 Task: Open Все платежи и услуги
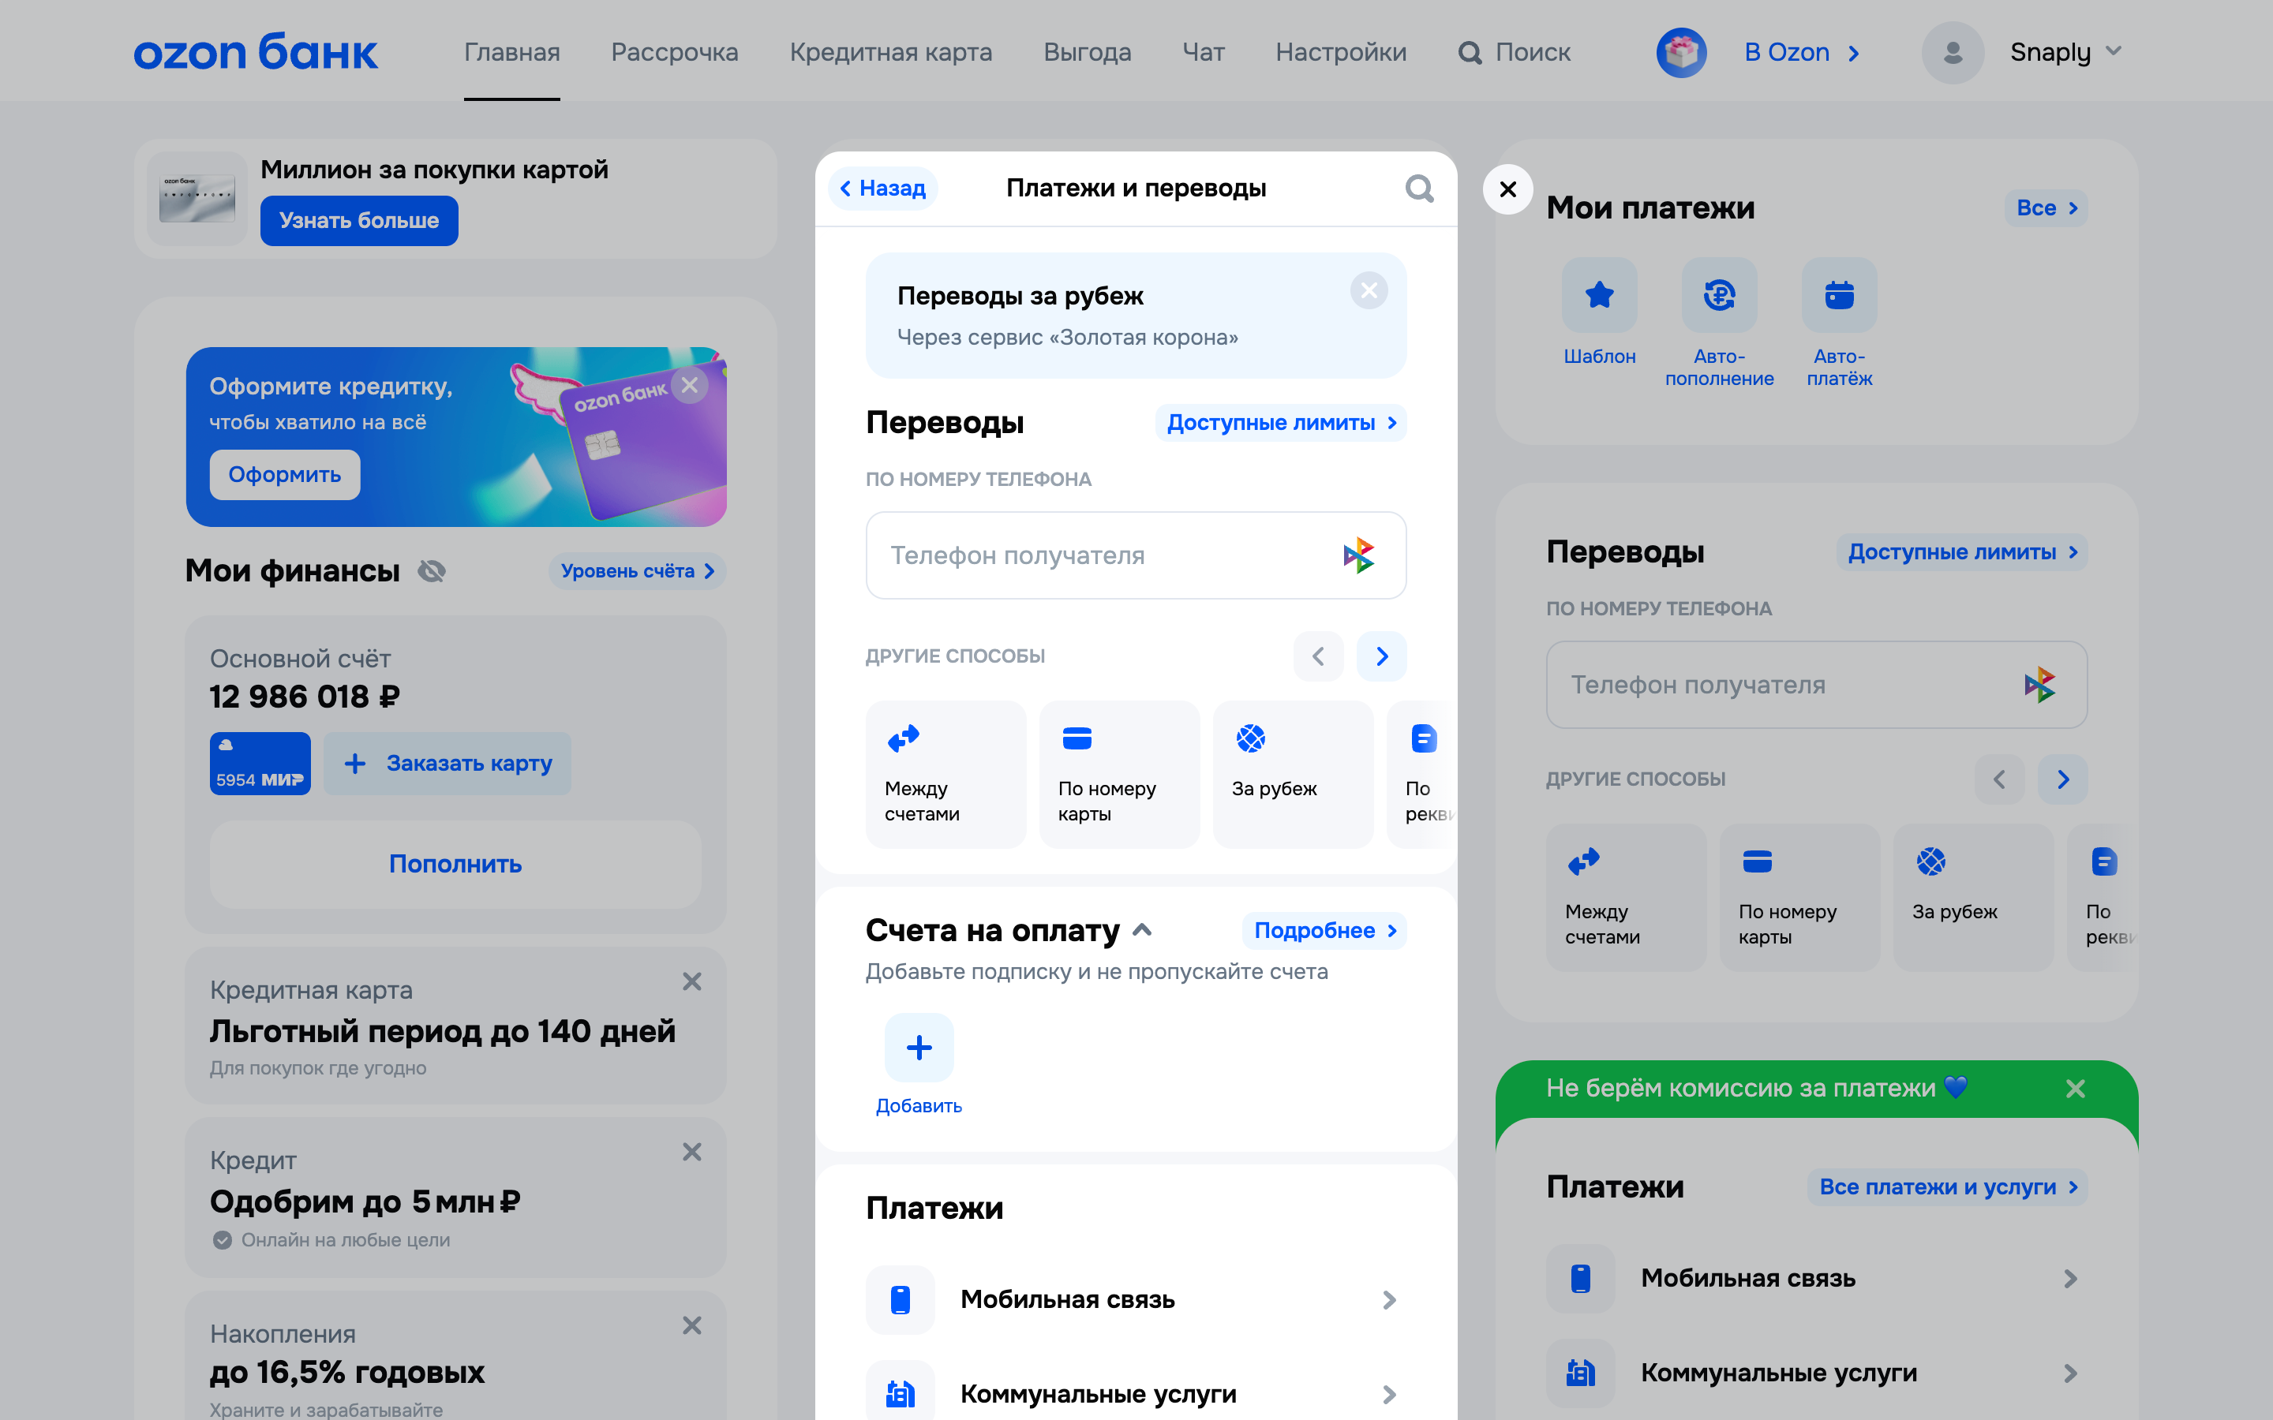click(x=1947, y=1187)
